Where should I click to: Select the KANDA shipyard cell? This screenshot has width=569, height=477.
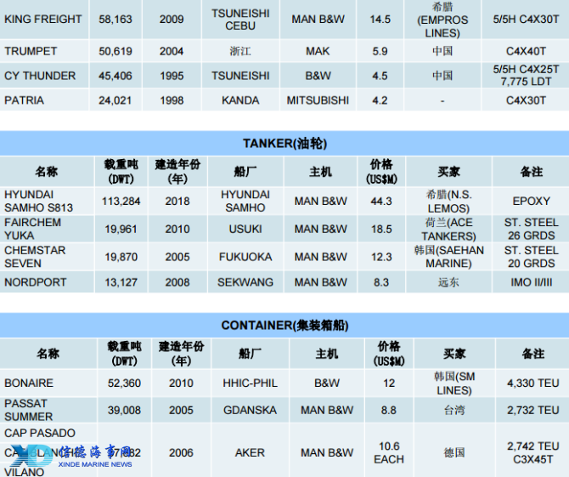click(240, 100)
